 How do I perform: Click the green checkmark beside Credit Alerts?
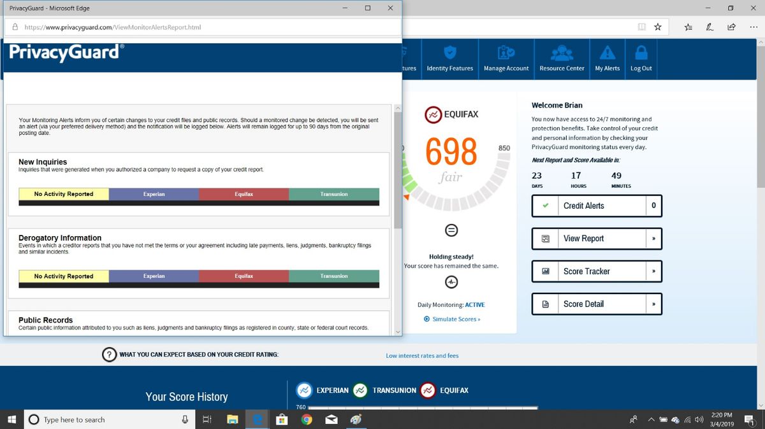pos(545,206)
